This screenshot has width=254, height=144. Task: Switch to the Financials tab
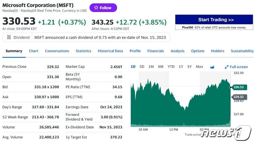pos(156,51)
